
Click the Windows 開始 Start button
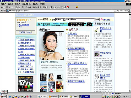[x=3, y=96]
